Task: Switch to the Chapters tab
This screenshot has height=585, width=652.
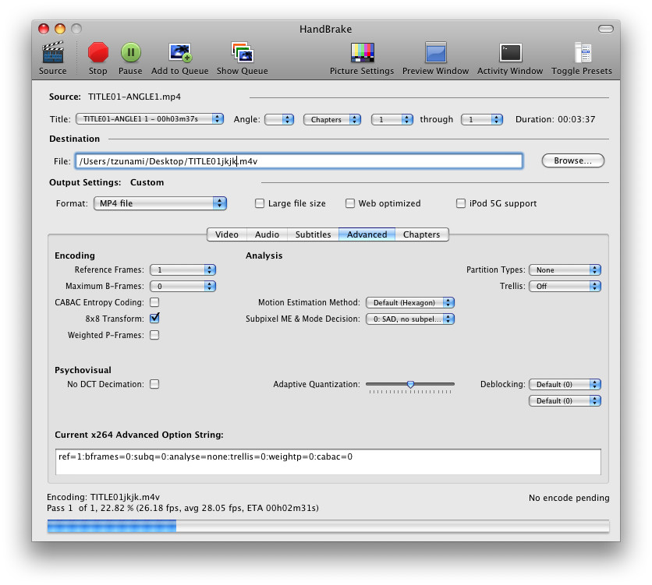Action: 422,234
